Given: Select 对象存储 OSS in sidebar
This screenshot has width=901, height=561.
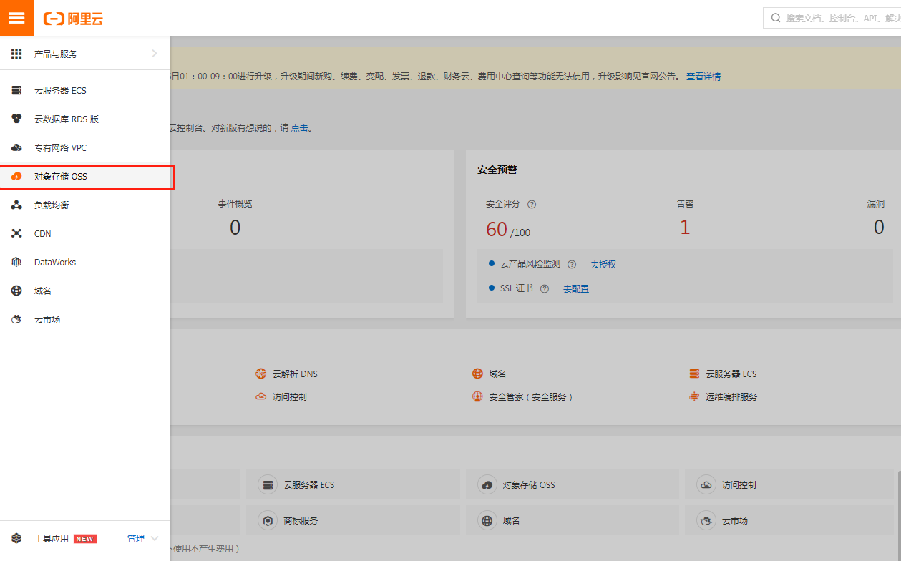Looking at the screenshot, I should coord(87,177).
